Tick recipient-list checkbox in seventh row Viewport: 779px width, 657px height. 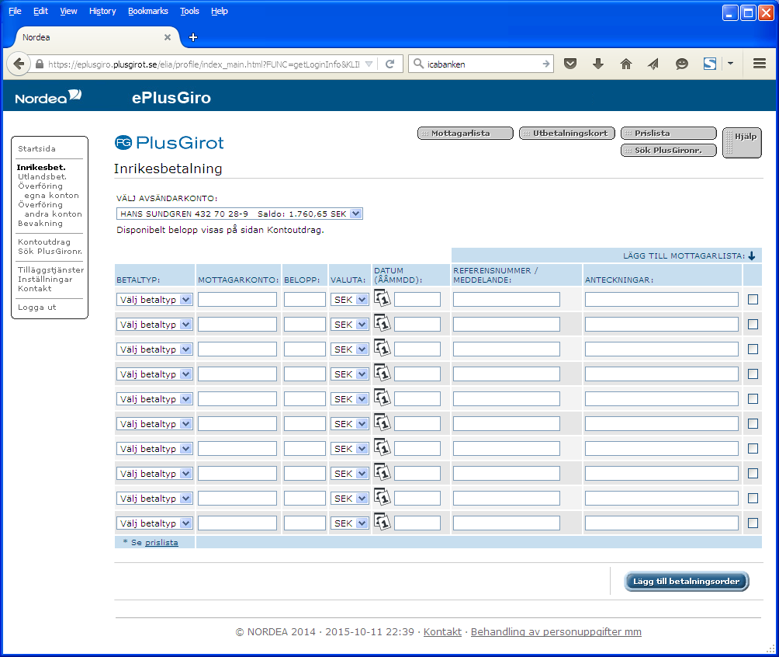(x=753, y=449)
